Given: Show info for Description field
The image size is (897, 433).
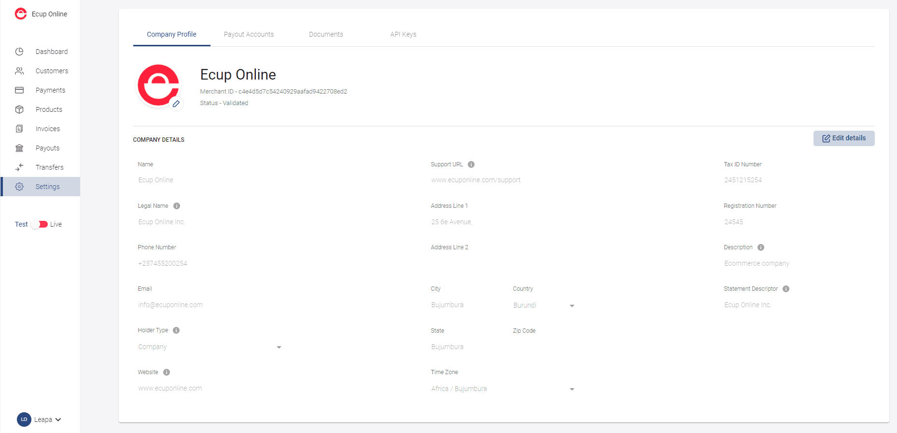Looking at the screenshot, I should pyautogui.click(x=761, y=247).
